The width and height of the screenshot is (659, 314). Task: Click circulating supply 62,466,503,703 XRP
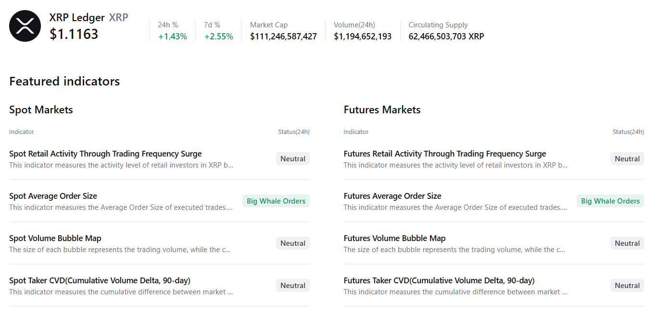(x=446, y=36)
